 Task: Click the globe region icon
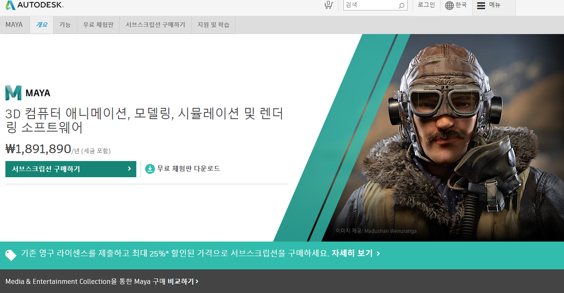[x=449, y=5]
